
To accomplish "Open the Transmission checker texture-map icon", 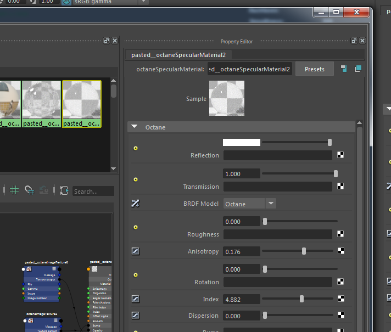I will tap(340, 186).
